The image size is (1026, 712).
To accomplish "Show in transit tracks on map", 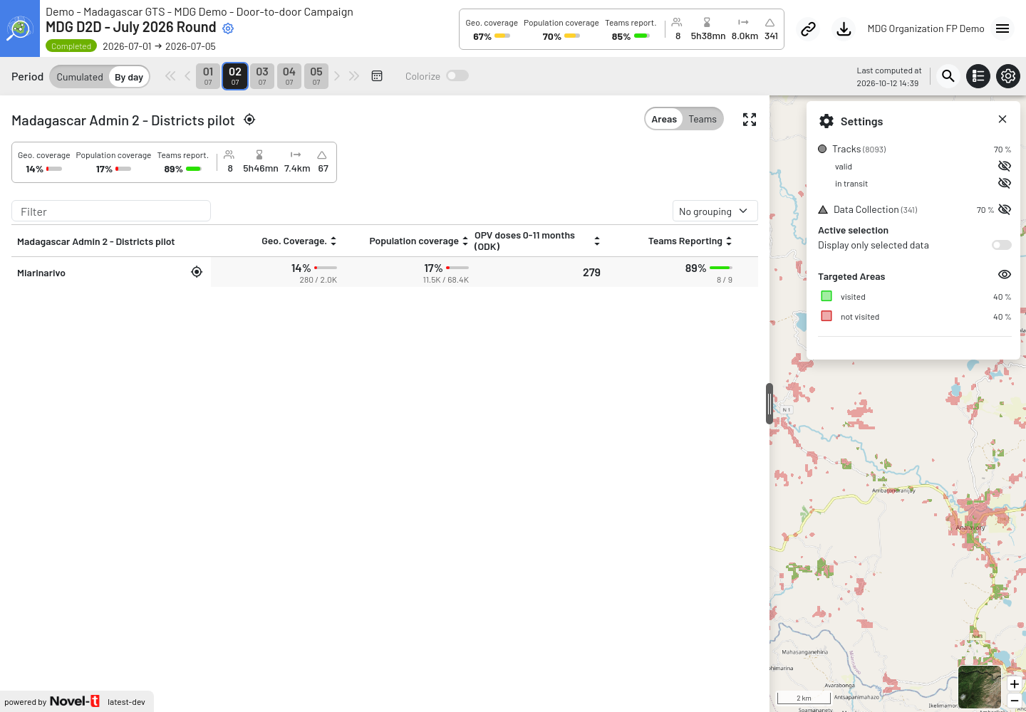I will click(x=1005, y=183).
